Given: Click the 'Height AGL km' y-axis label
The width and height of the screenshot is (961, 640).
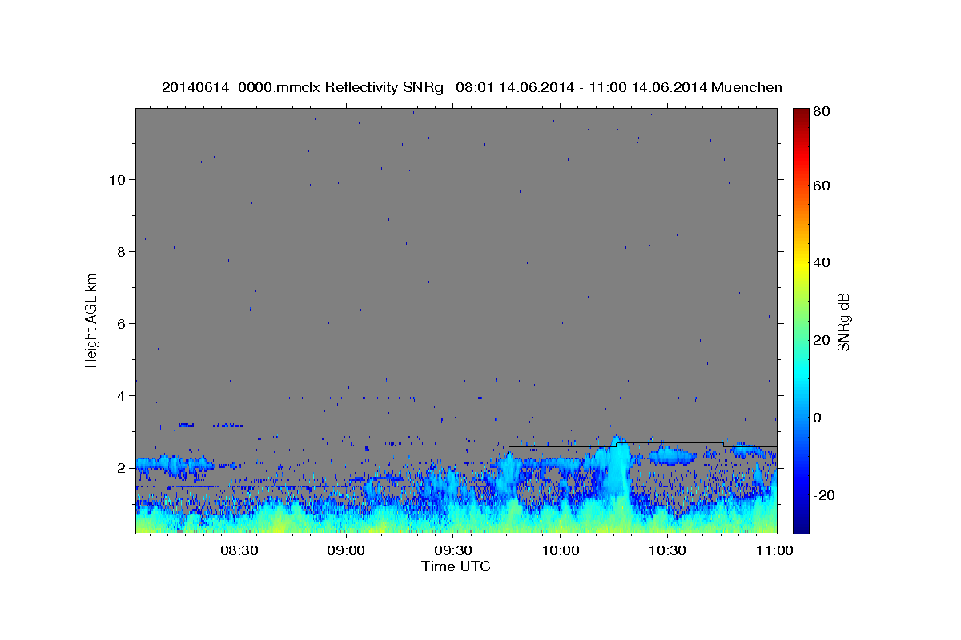Looking at the screenshot, I should [91, 320].
